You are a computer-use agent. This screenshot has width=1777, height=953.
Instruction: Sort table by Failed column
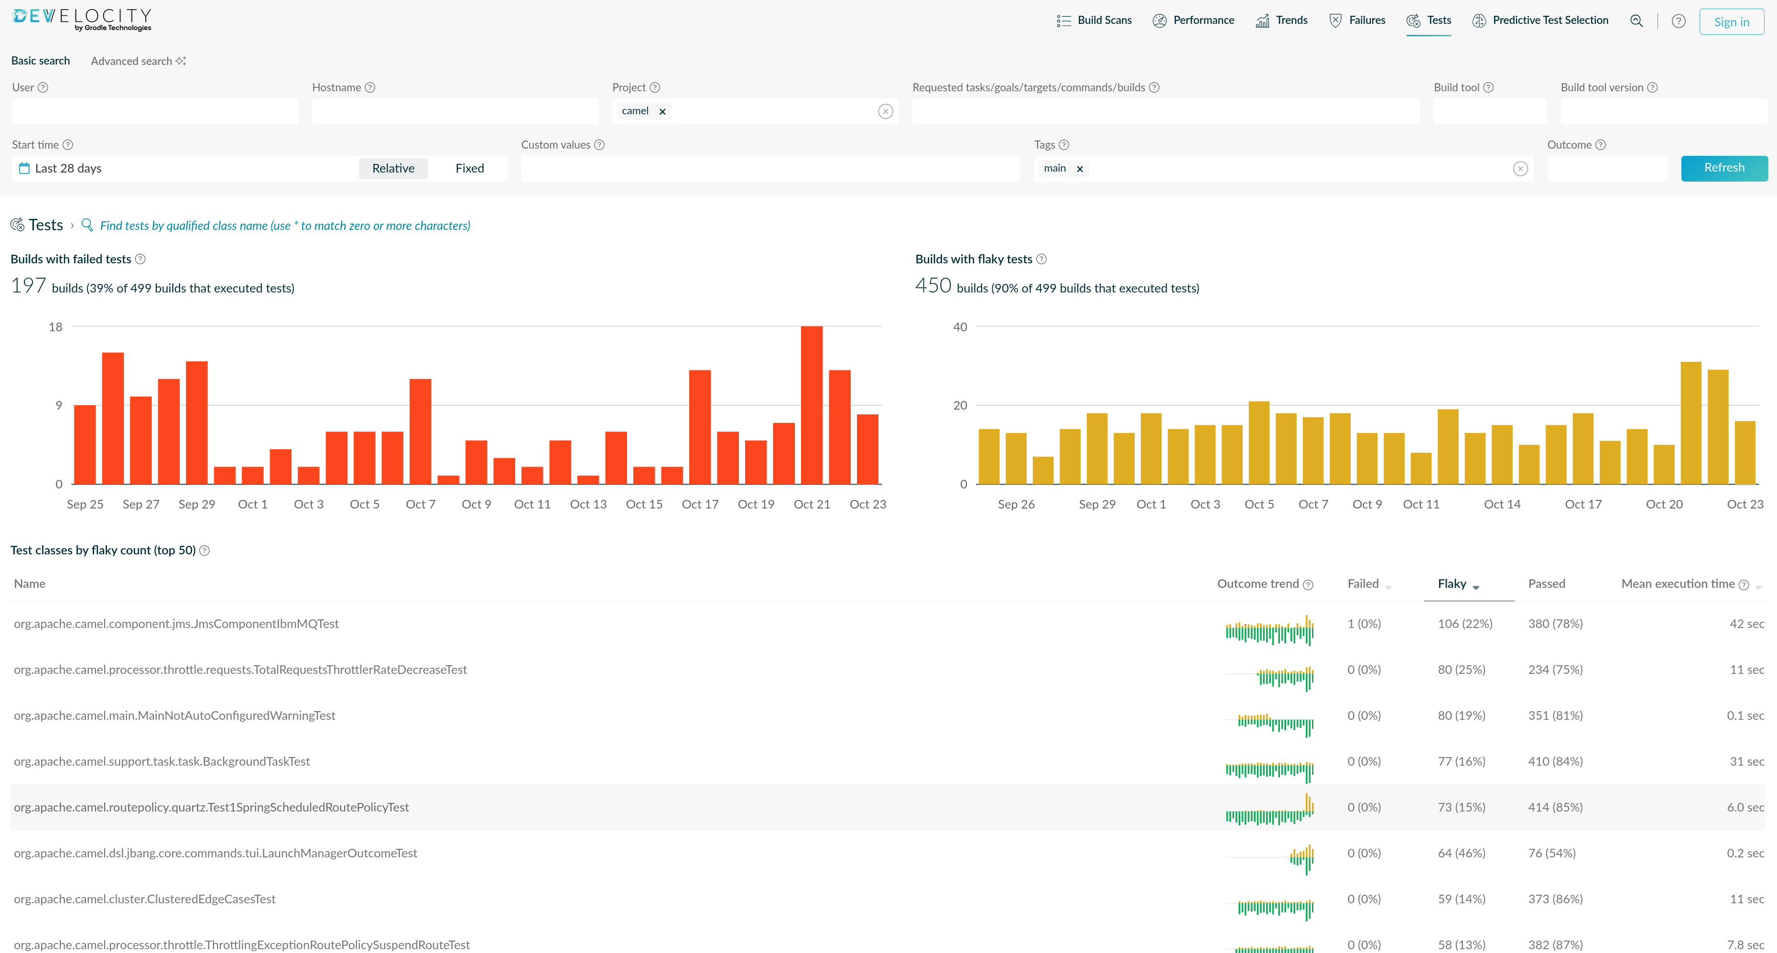point(1369,584)
